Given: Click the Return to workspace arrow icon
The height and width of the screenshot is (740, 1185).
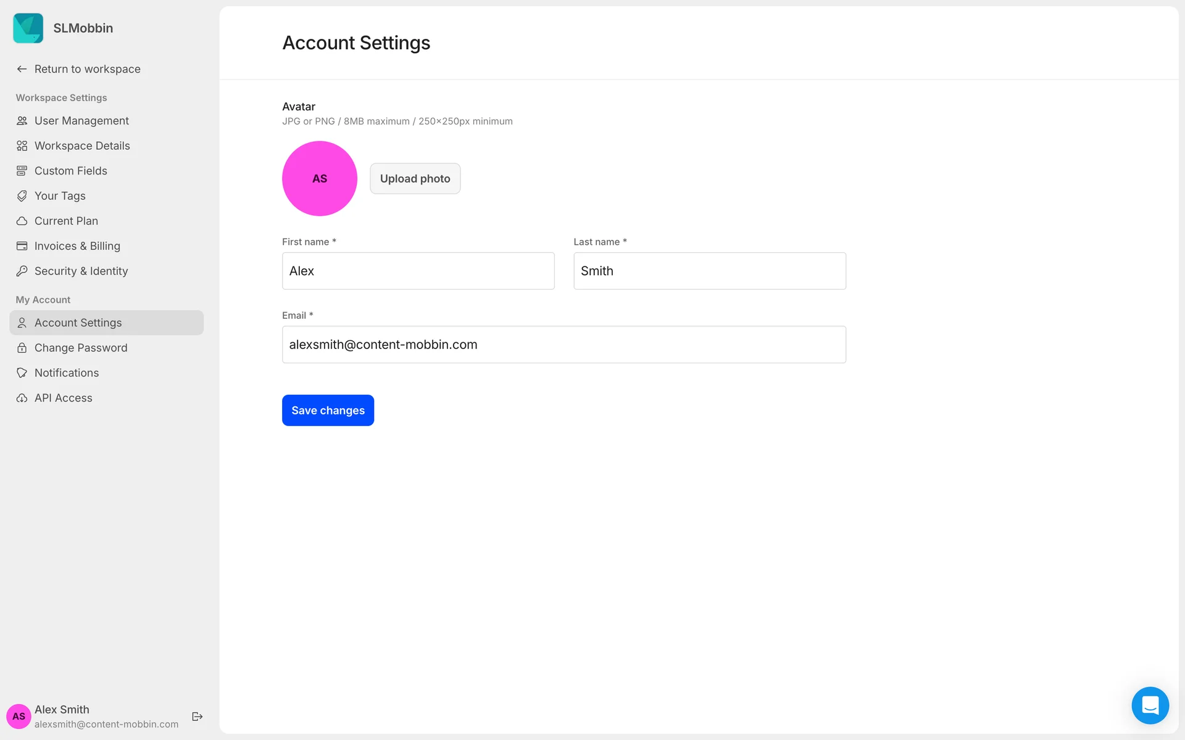Looking at the screenshot, I should [x=22, y=69].
